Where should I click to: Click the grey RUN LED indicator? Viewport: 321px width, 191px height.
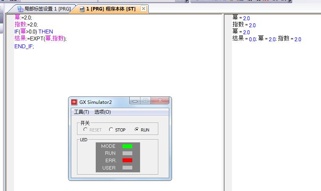pyautogui.click(x=127, y=153)
